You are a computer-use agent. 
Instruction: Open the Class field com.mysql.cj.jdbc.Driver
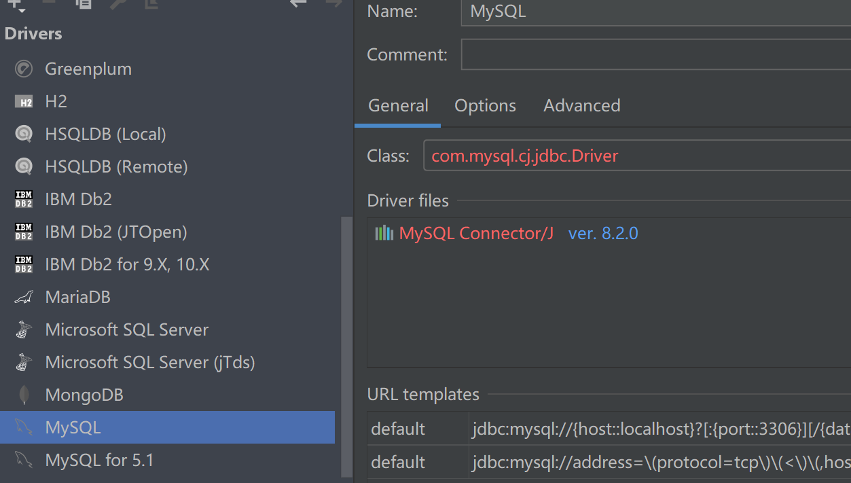(x=637, y=156)
